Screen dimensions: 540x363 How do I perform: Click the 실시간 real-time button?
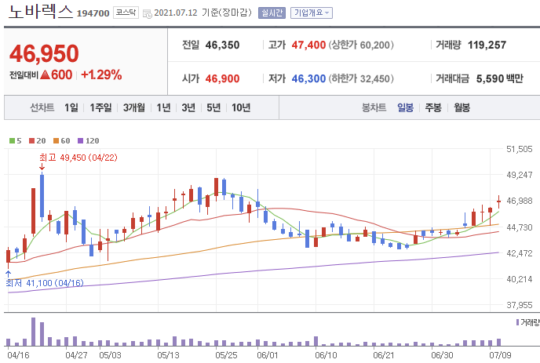tap(272, 13)
